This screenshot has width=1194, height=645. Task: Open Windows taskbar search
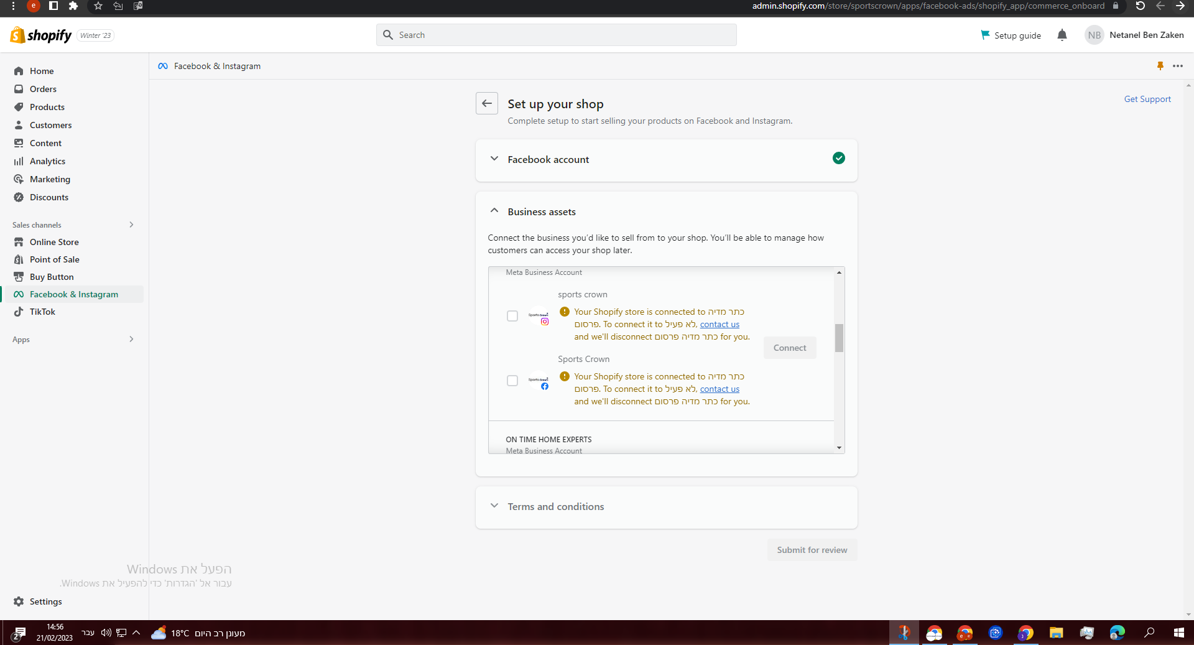click(x=1149, y=633)
